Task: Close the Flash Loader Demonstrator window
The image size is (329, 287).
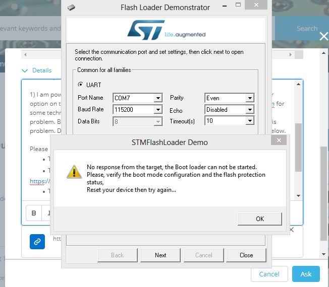Action: [x=256, y=5]
